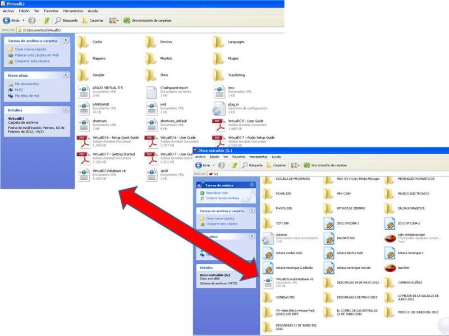Image resolution: width=449 pixels, height=336 pixels.
Task: Open the Languages folder
Action: tap(229, 42)
